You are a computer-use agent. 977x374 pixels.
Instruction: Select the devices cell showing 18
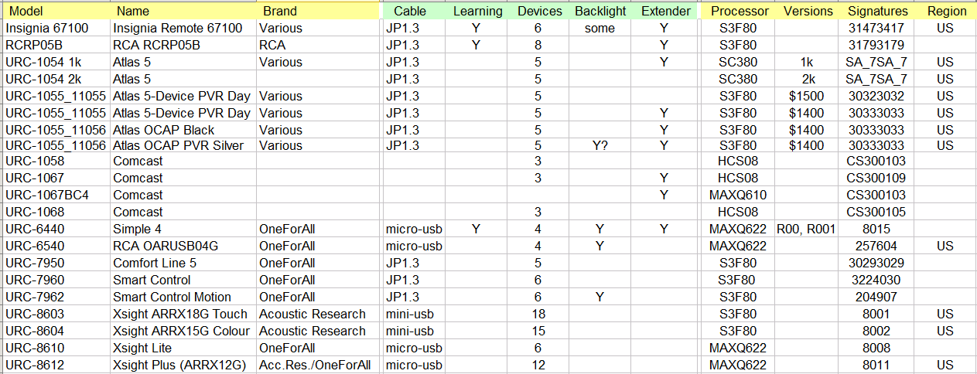(539, 314)
